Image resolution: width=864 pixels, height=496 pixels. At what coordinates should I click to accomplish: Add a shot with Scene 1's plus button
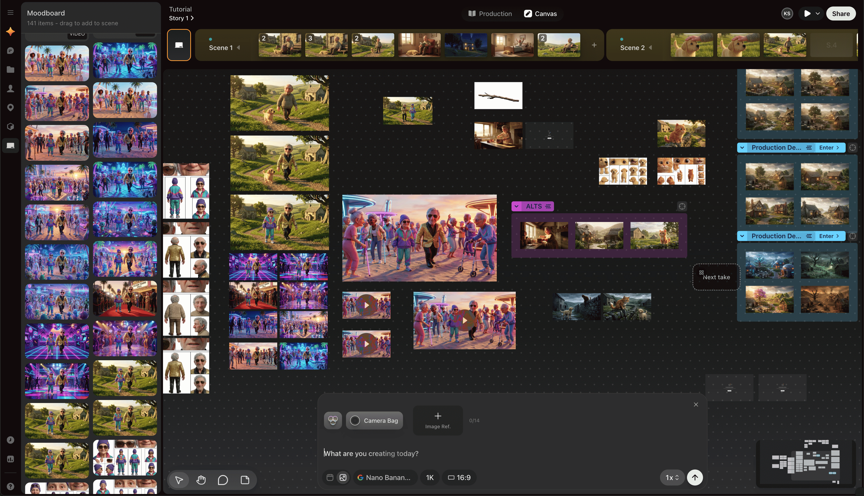coord(594,45)
